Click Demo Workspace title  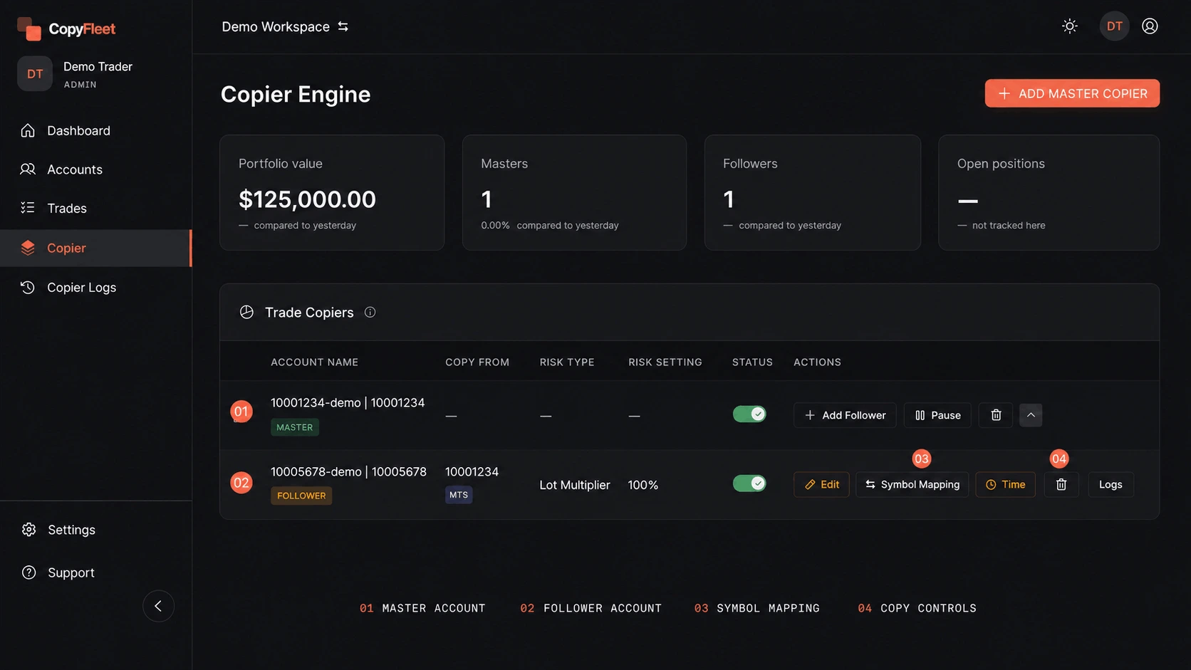(276, 27)
